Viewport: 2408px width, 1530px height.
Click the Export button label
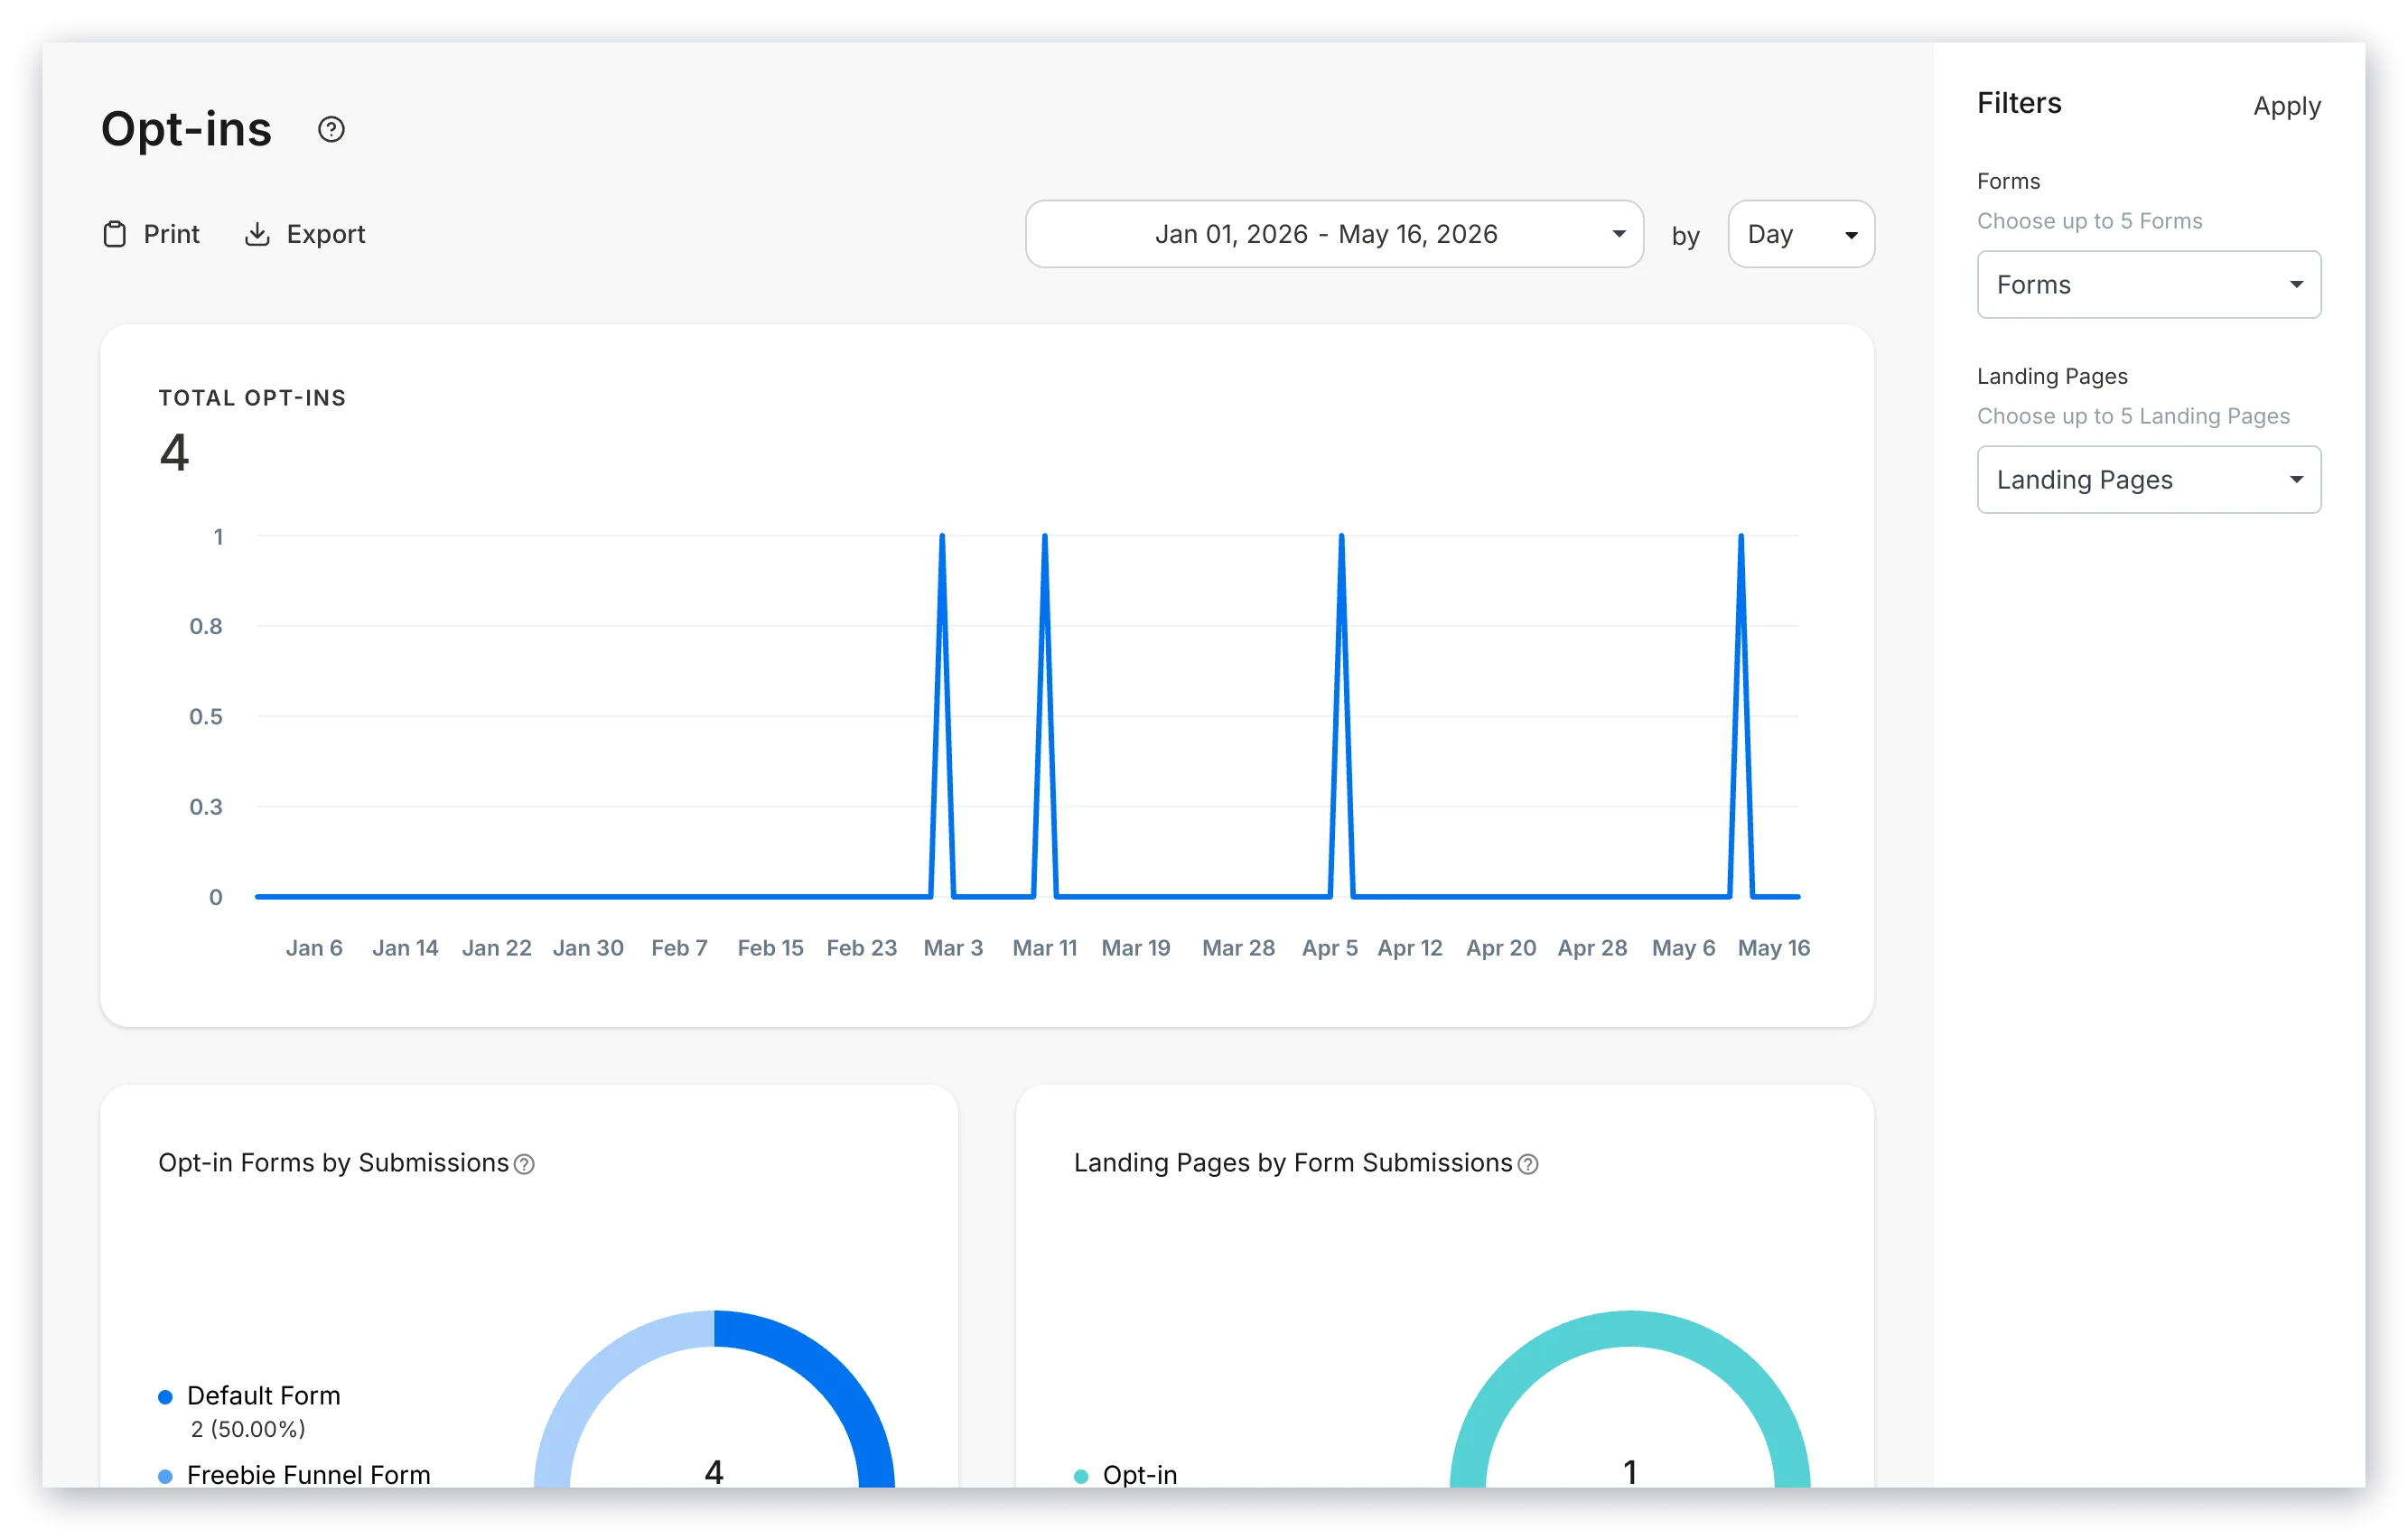326,234
